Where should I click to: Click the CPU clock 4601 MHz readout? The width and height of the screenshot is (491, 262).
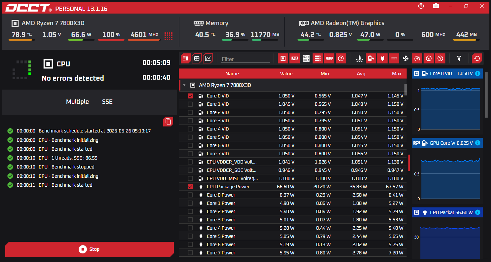(x=144, y=34)
